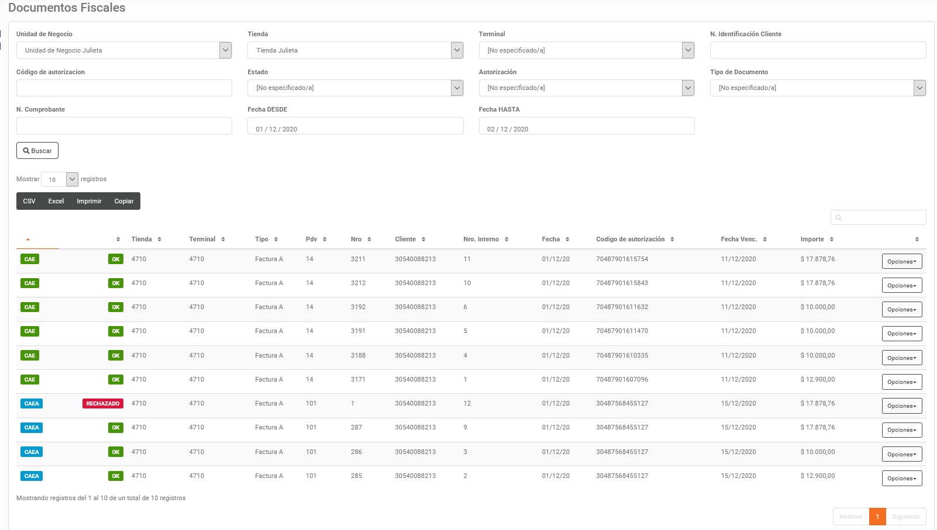Expand the Autorización dropdown
This screenshot has width=937, height=530.
[587, 88]
